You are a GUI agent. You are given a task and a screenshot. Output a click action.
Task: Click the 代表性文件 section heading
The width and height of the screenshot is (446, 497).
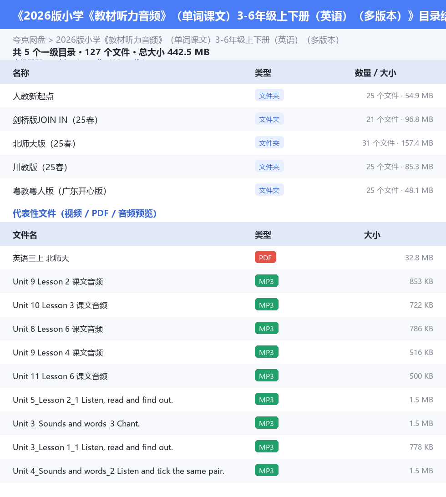point(85,213)
